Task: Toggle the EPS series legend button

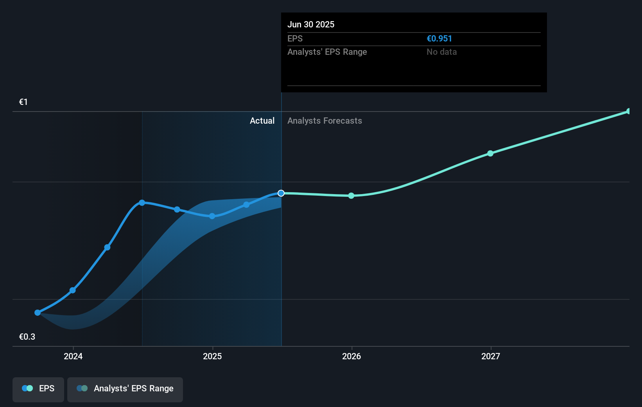Action: (x=38, y=389)
